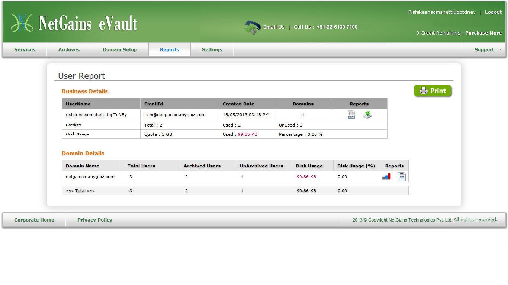This screenshot has height=285, width=508.
Task: Click the green Print button
Action: (x=433, y=91)
